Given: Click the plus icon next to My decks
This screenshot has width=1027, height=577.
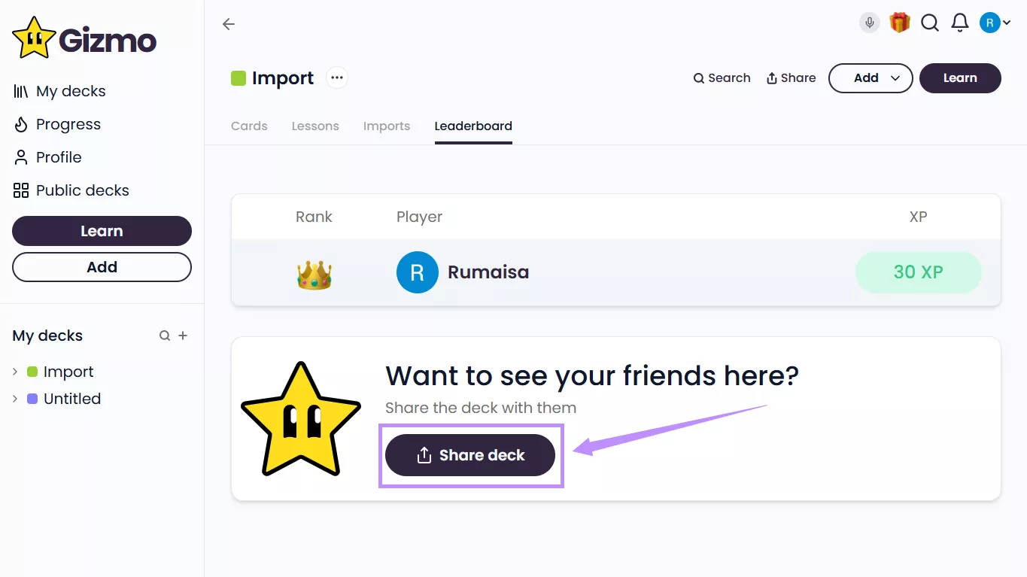Looking at the screenshot, I should tap(183, 336).
